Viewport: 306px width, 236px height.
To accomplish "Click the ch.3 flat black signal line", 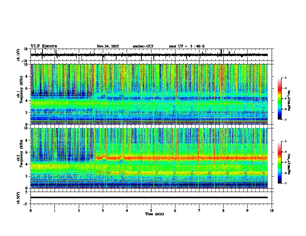I will coord(149,197).
